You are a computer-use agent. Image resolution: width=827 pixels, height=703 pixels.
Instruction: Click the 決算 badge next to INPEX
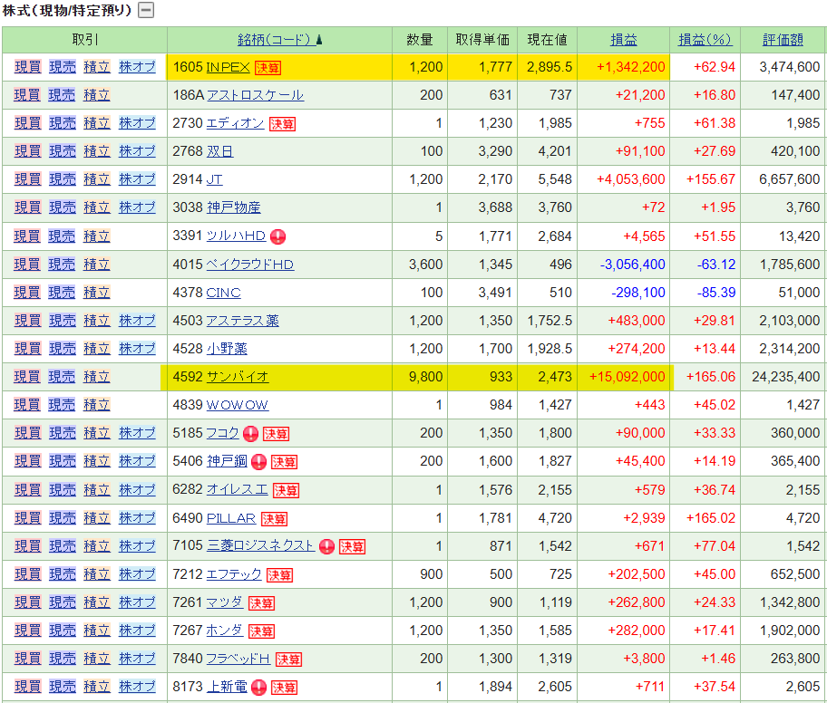click(268, 67)
